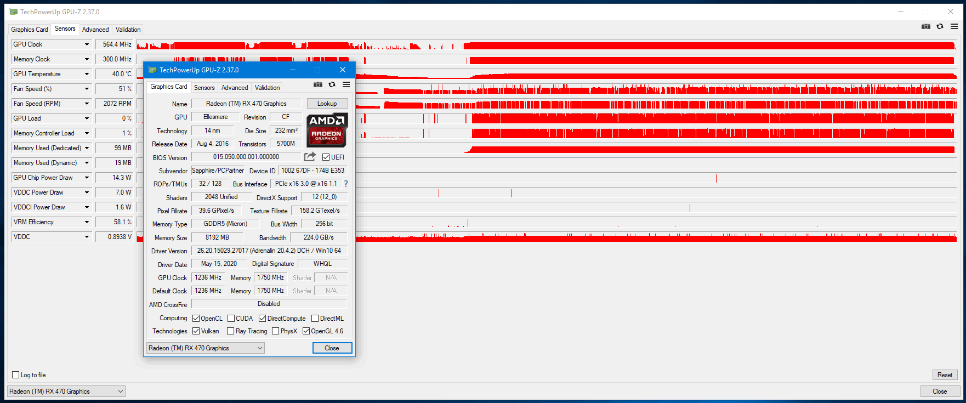
Task: Open the Fan Speed (%) sensor dropdown
Action: click(x=87, y=89)
